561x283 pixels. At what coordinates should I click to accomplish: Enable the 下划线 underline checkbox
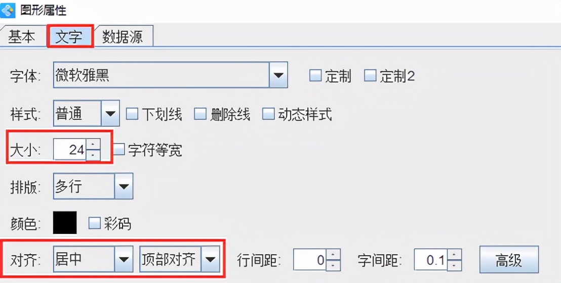(132, 114)
